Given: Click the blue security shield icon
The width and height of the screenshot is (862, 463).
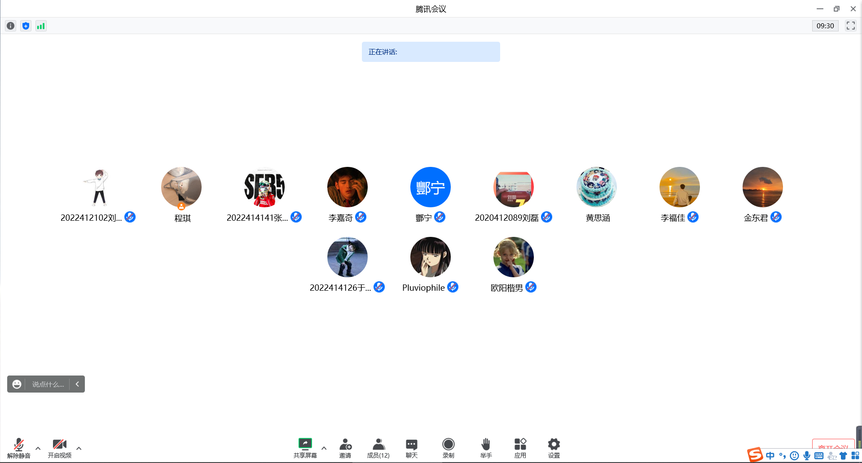Looking at the screenshot, I should (x=26, y=26).
